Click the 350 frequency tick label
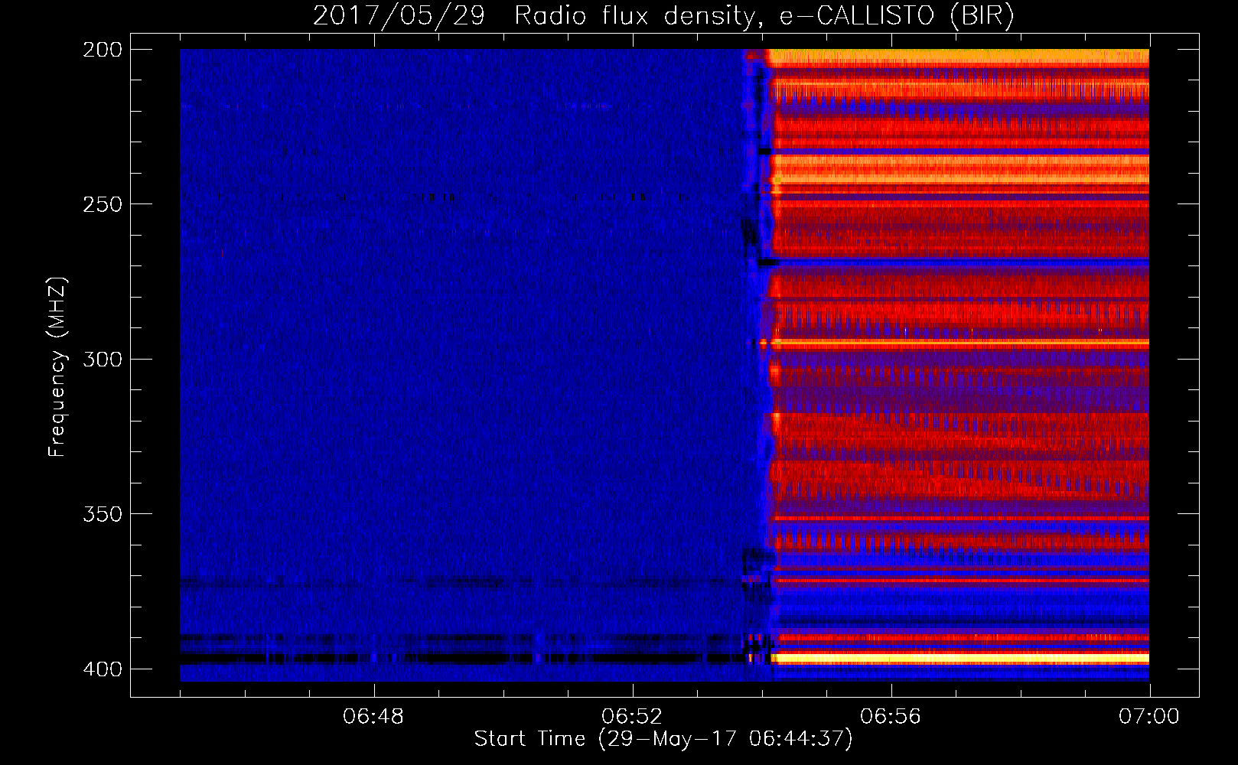The height and width of the screenshot is (765, 1238). (103, 514)
